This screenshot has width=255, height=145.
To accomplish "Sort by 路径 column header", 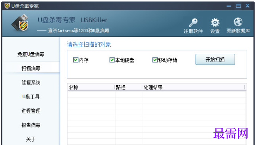I will (x=129, y=88).
